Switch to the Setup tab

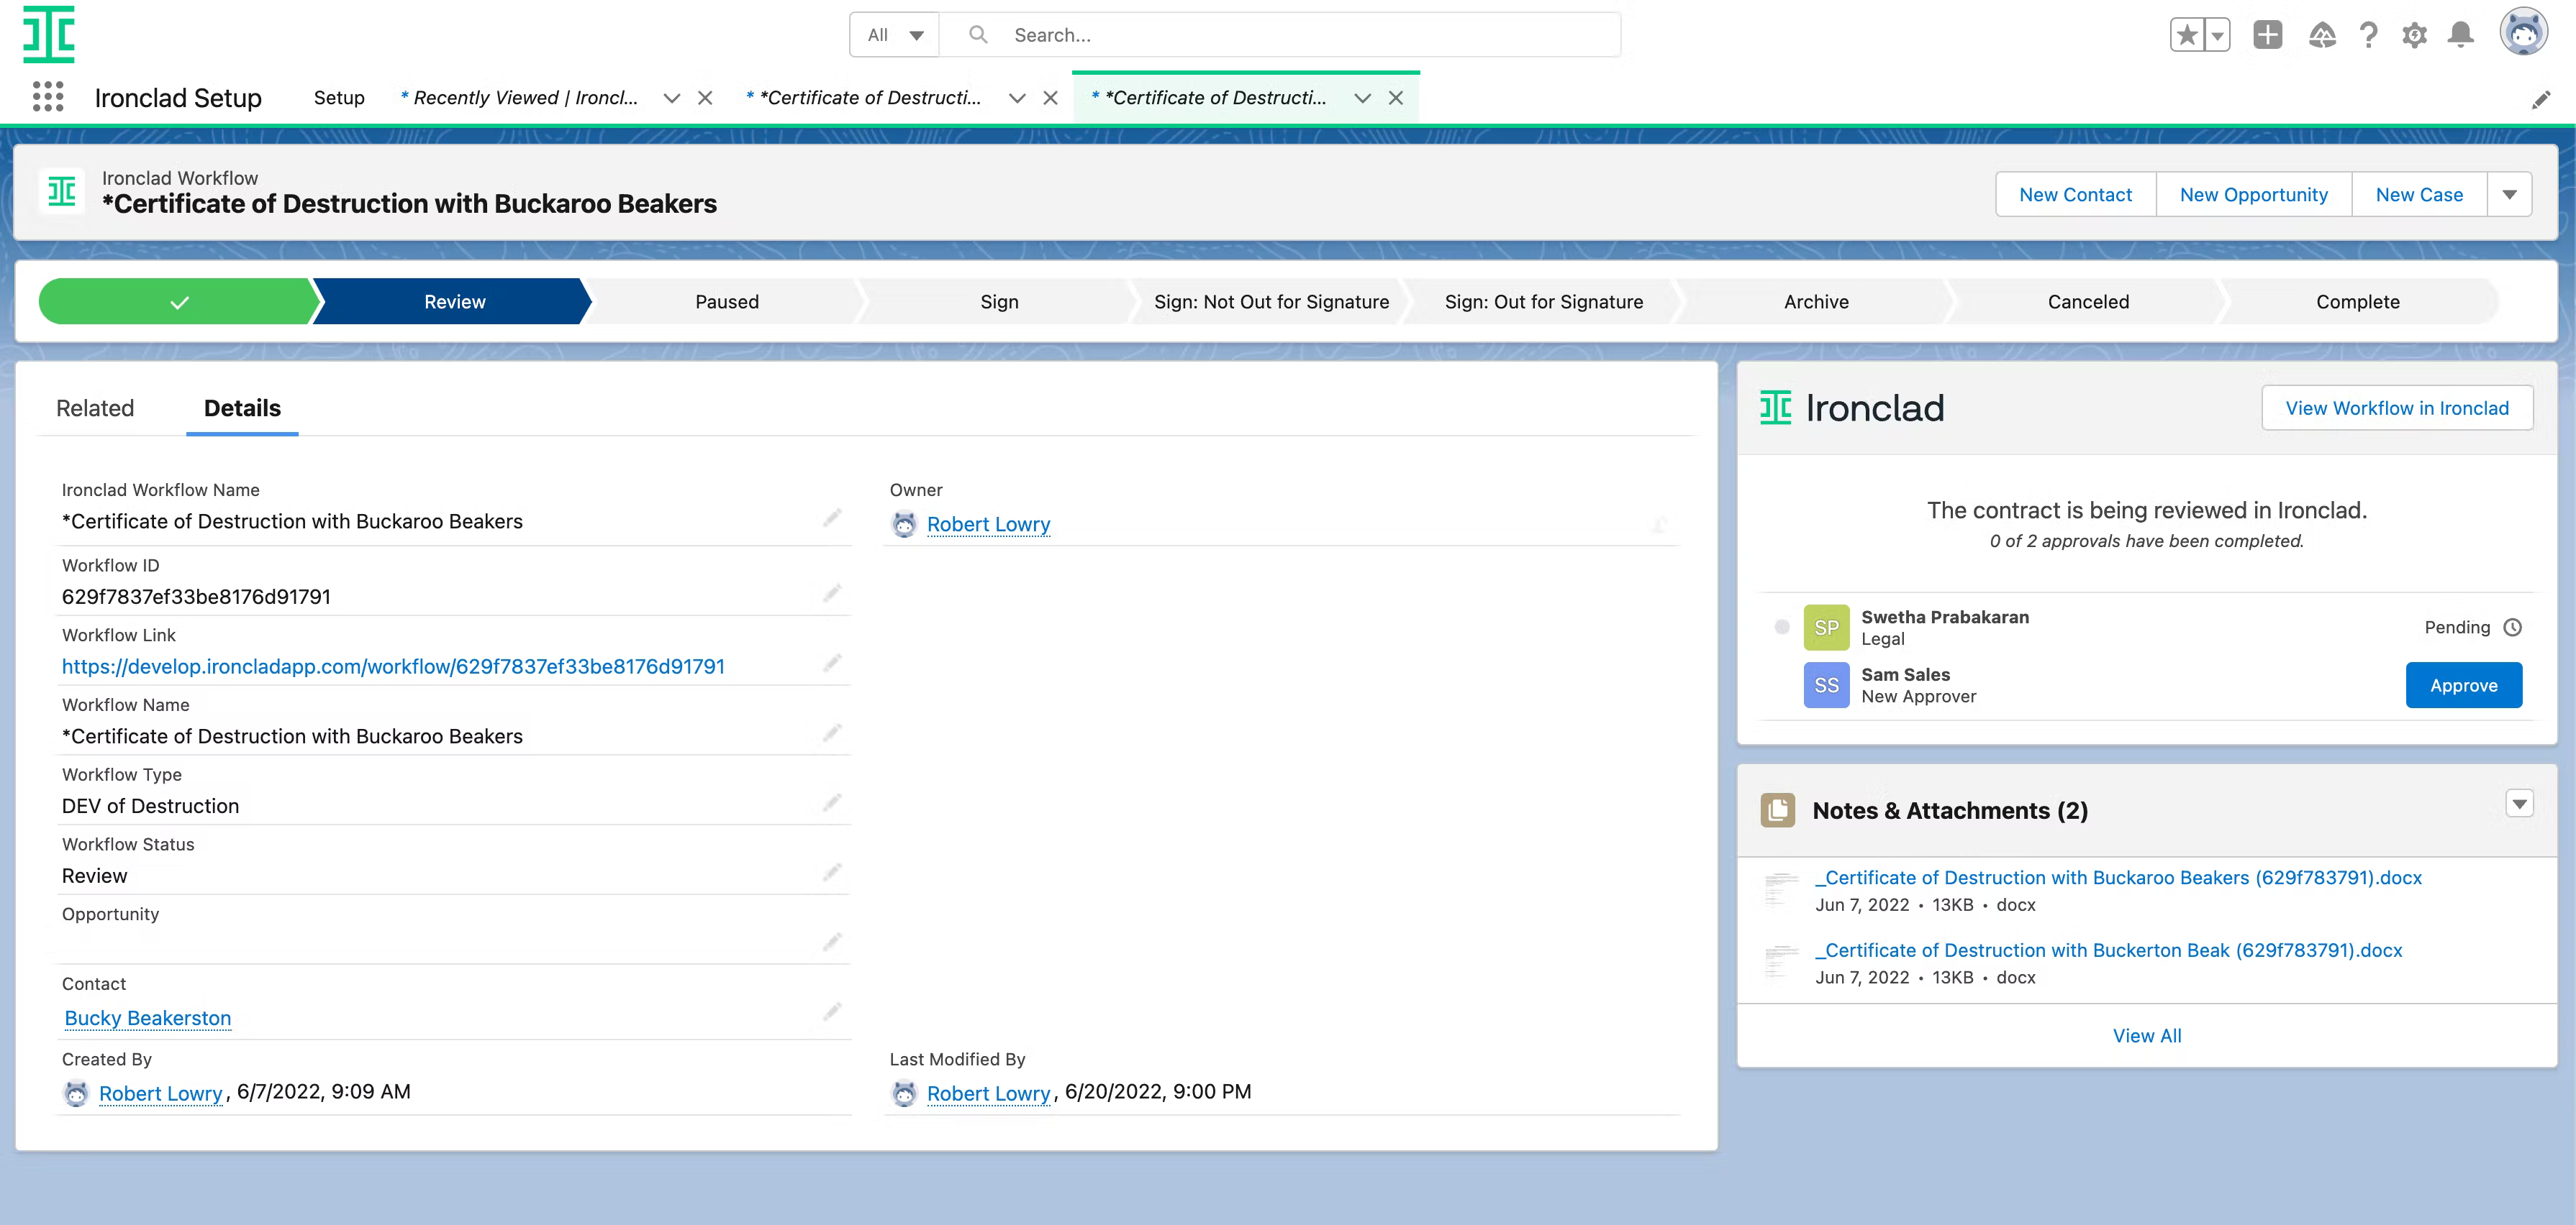(x=339, y=98)
